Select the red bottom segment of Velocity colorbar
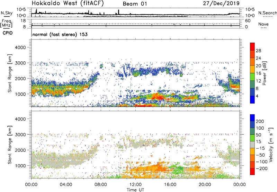 pos(252,172)
